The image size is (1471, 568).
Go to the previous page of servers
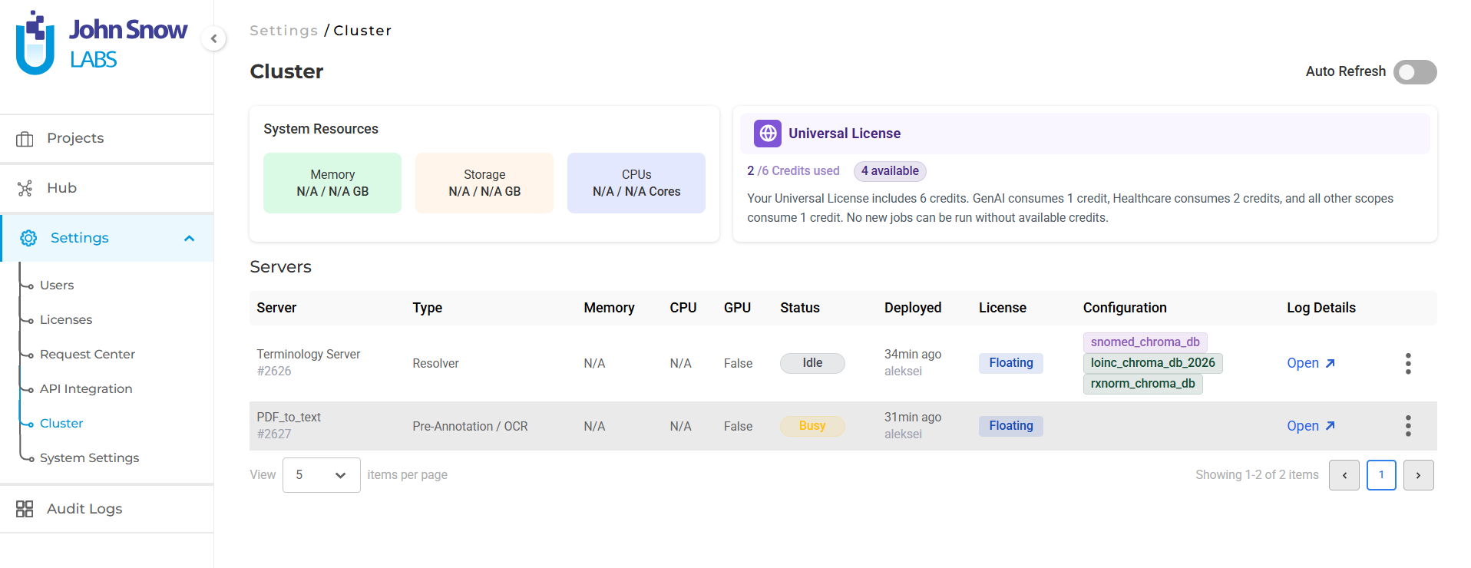(1344, 475)
